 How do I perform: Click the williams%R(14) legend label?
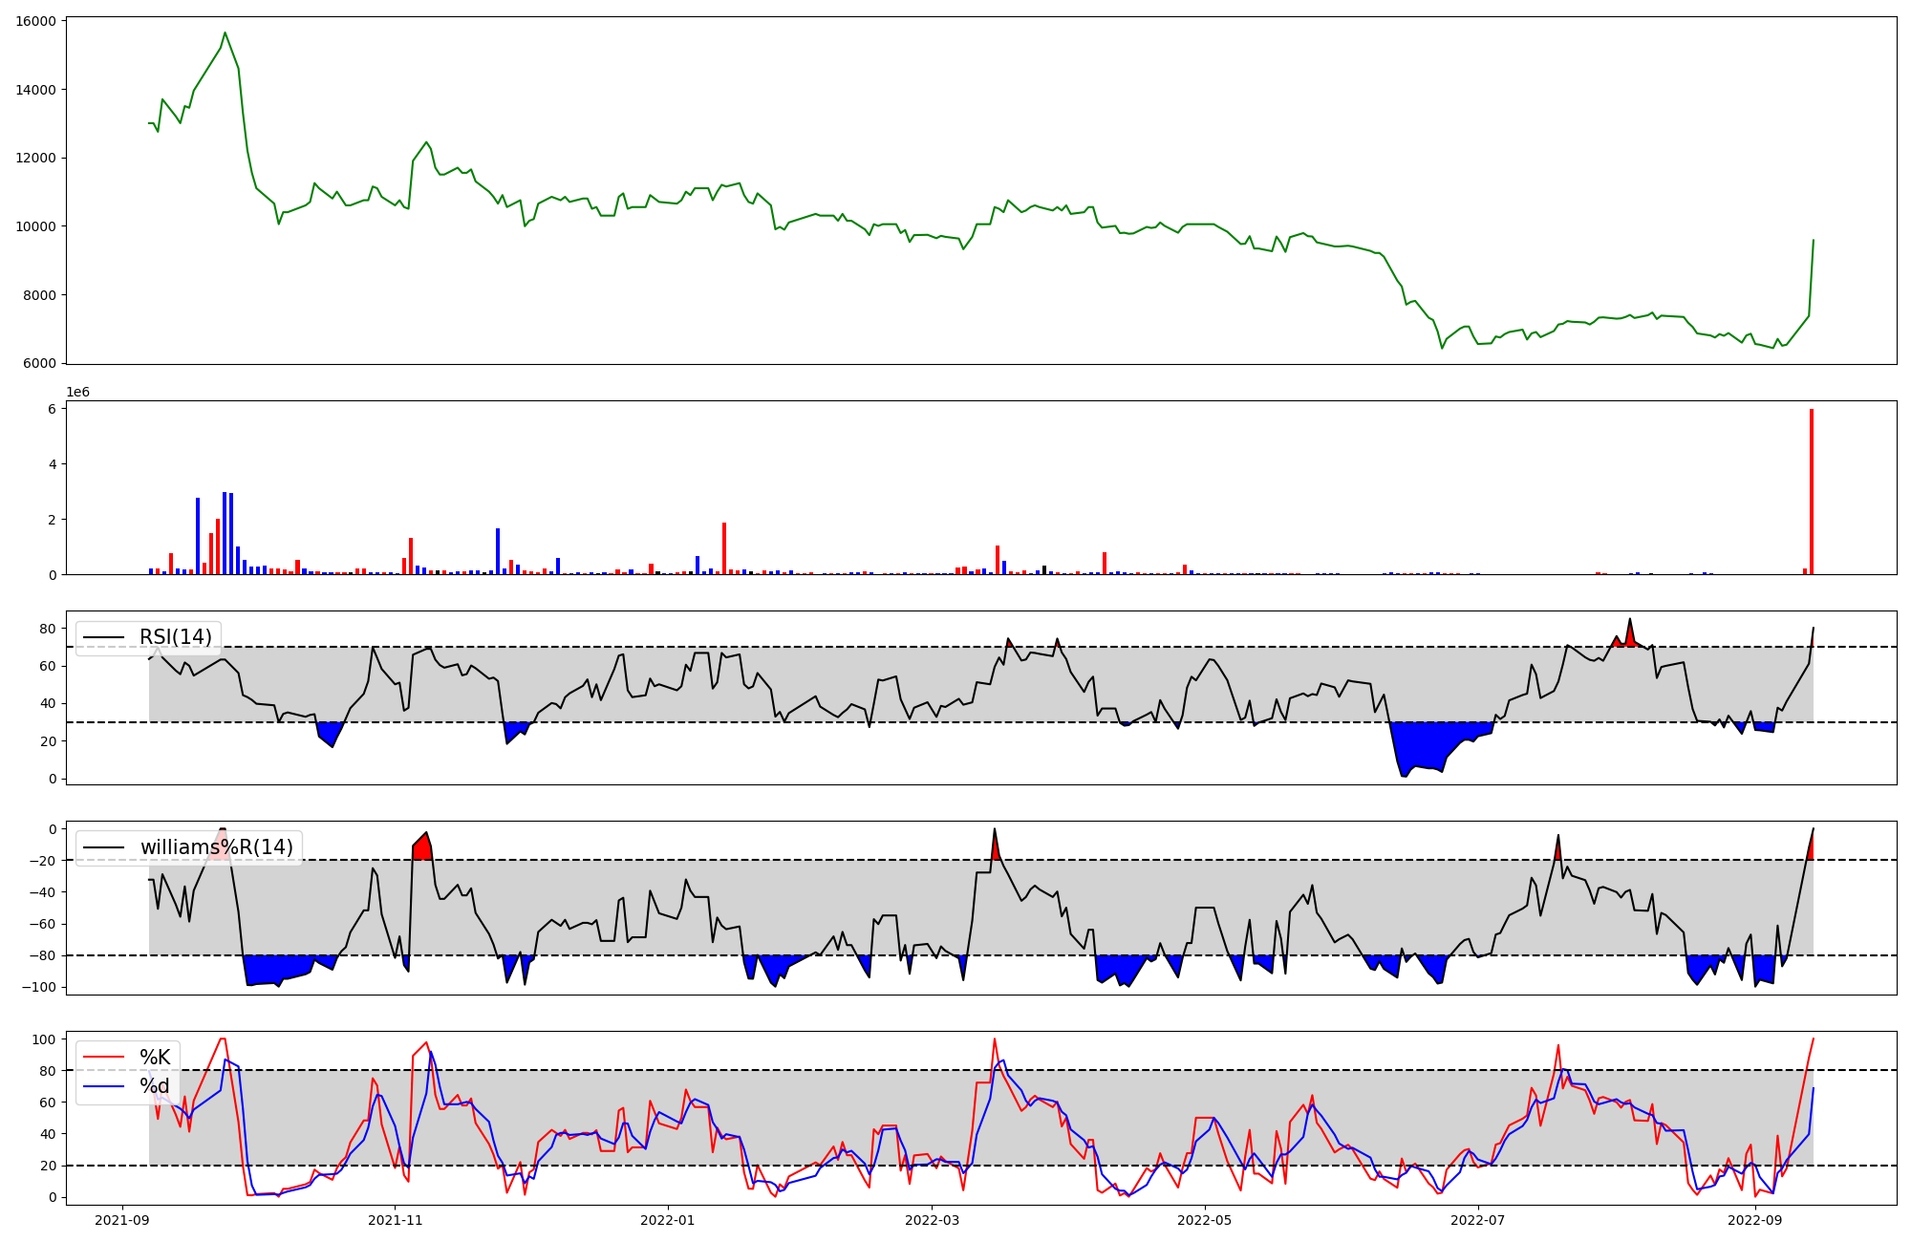217,847
